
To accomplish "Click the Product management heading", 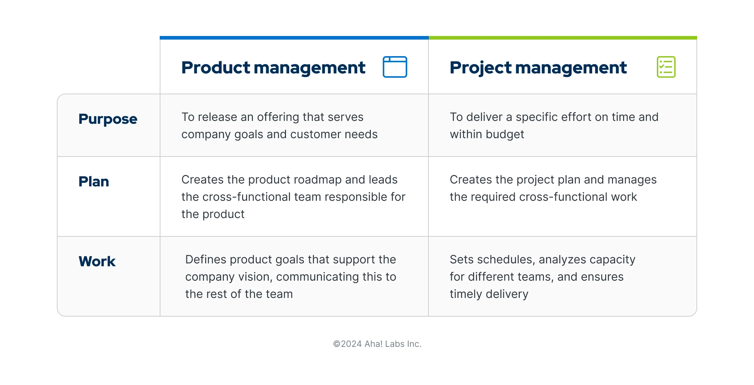I will (x=273, y=68).
